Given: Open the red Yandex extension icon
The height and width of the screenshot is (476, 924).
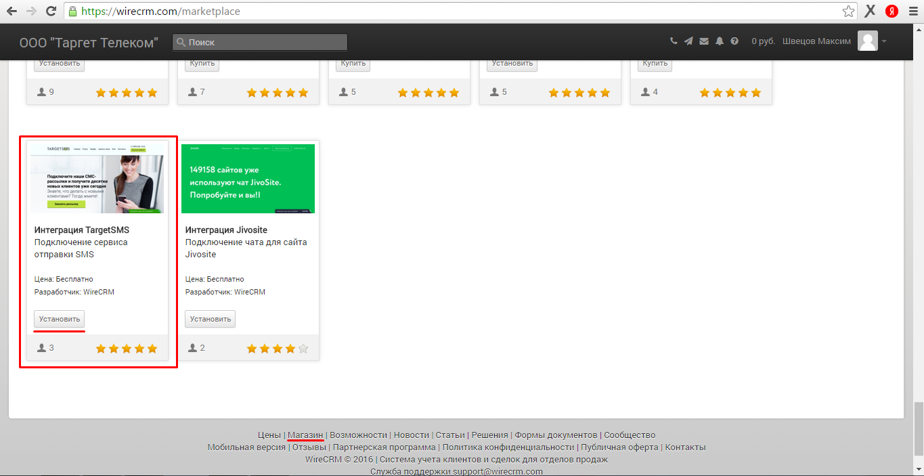Looking at the screenshot, I should point(892,11).
